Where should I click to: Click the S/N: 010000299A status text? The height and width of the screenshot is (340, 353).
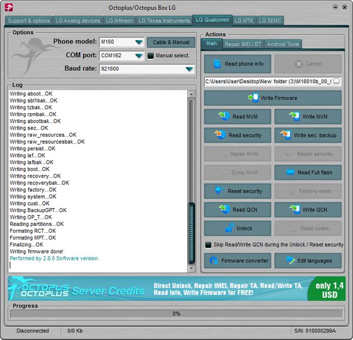tap(315, 331)
